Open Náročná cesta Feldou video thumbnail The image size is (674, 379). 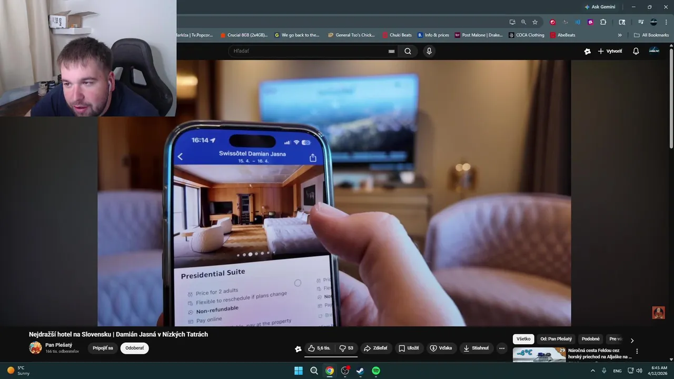[539, 354]
